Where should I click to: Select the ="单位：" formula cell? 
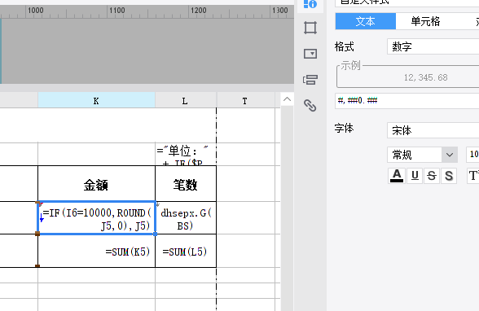(x=186, y=155)
